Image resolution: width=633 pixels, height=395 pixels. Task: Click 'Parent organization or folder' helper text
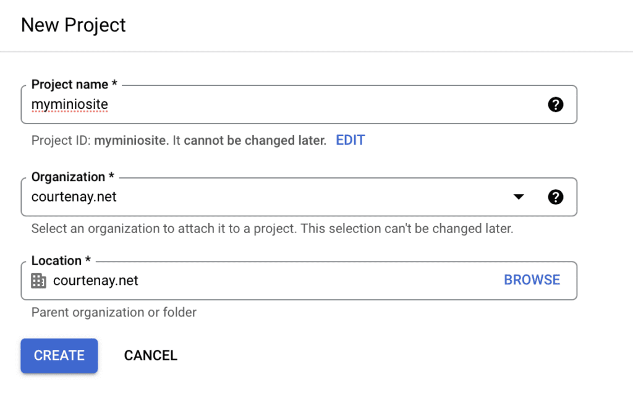coord(114,312)
